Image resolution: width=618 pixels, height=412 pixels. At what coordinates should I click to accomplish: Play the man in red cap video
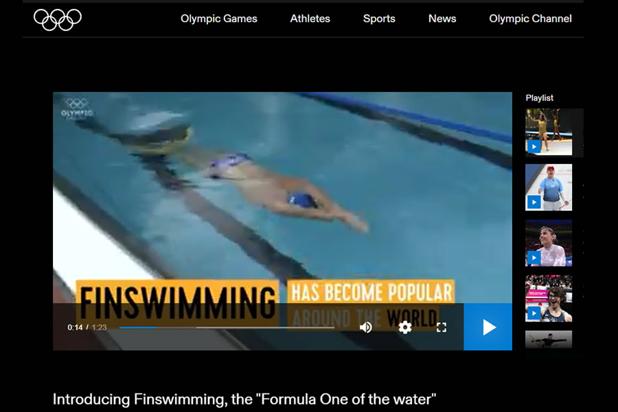point(549,187)
